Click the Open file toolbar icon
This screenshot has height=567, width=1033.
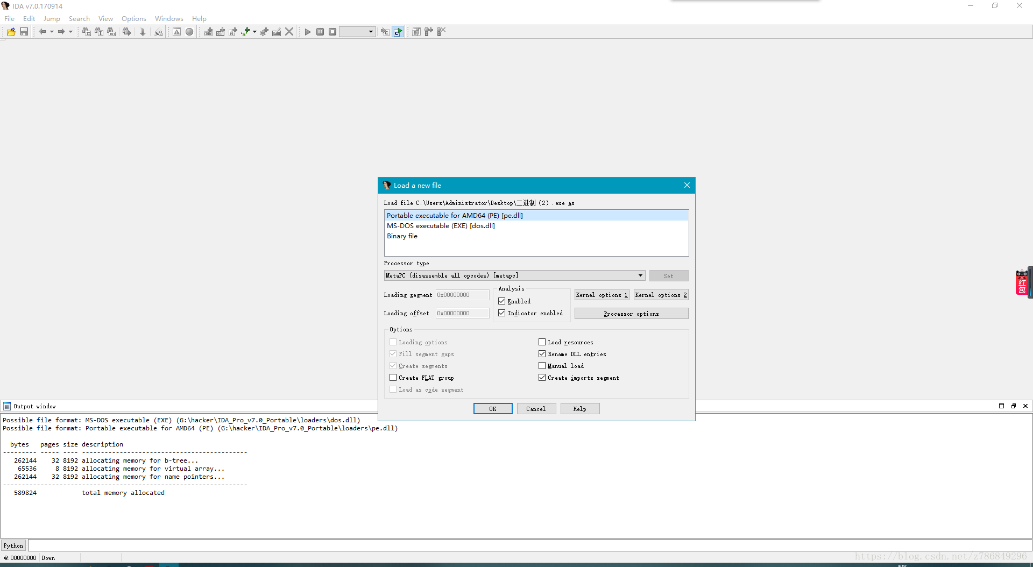(11, 32)
